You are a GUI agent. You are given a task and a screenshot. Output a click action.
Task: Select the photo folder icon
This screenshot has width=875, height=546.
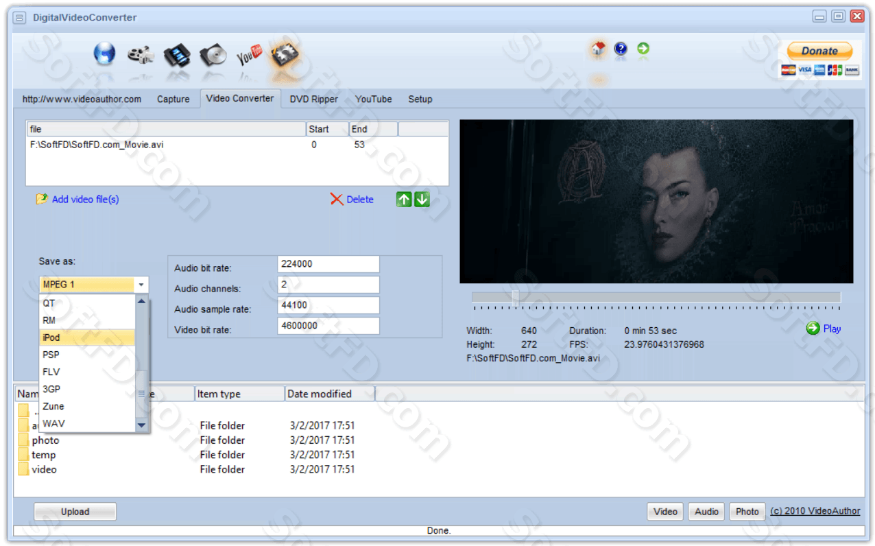24,440
